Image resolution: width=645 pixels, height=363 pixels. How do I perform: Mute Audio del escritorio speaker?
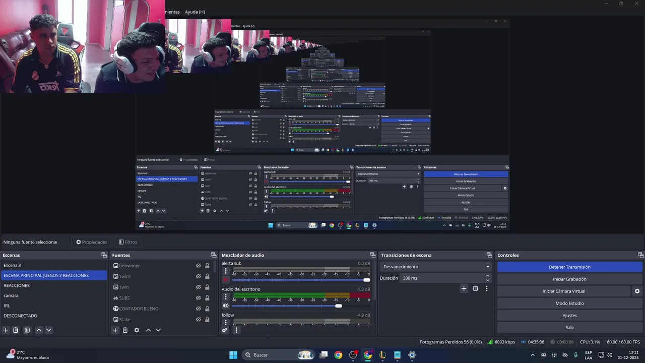click(226, 306)
